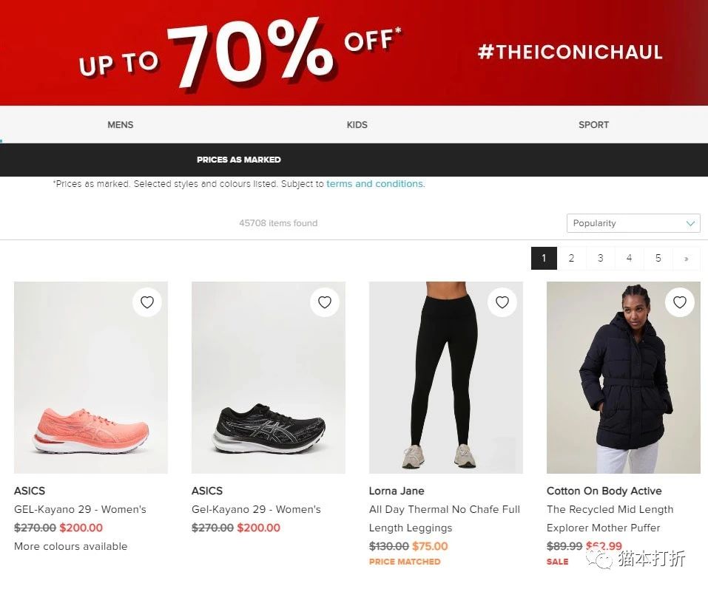
Task: Open the Popularity sort dropdown
Action: point(633,223)
